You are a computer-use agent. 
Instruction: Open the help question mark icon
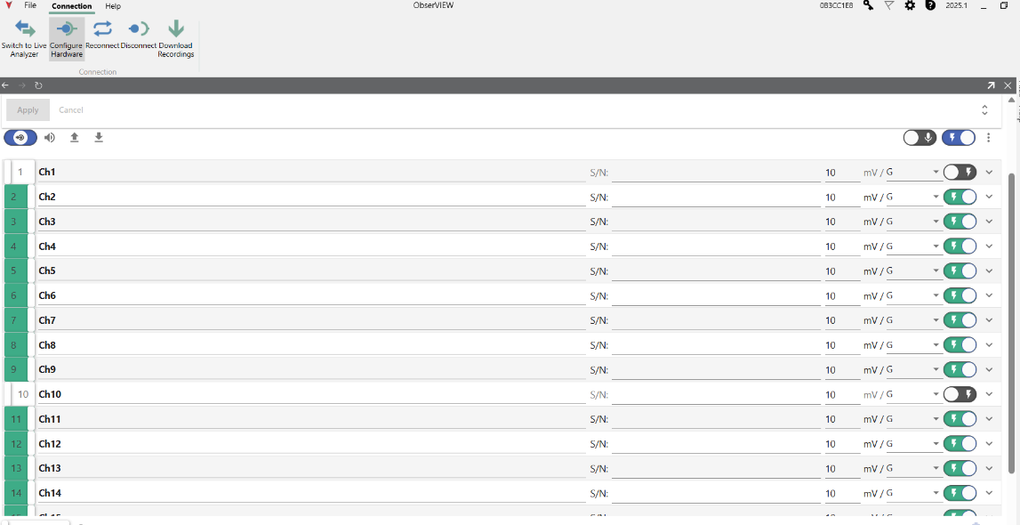pyautogui.click(x=930, y=5)
